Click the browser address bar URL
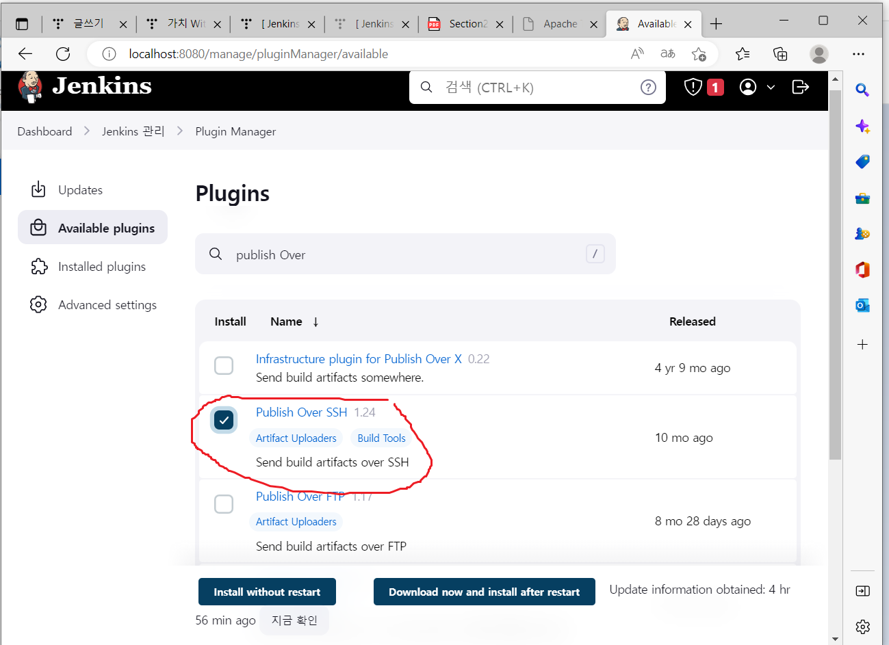This screenshot has height=645, width=889. pos(259,54)
